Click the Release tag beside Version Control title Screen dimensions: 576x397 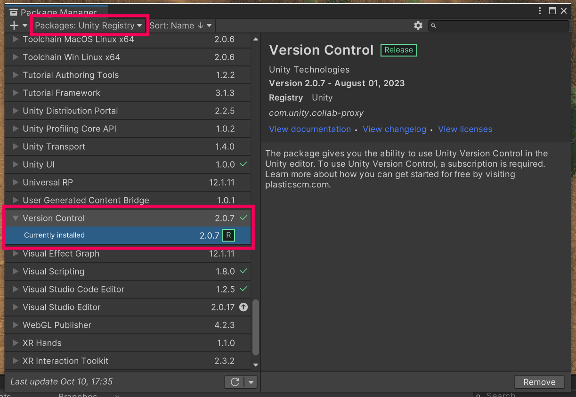(398, 50)
